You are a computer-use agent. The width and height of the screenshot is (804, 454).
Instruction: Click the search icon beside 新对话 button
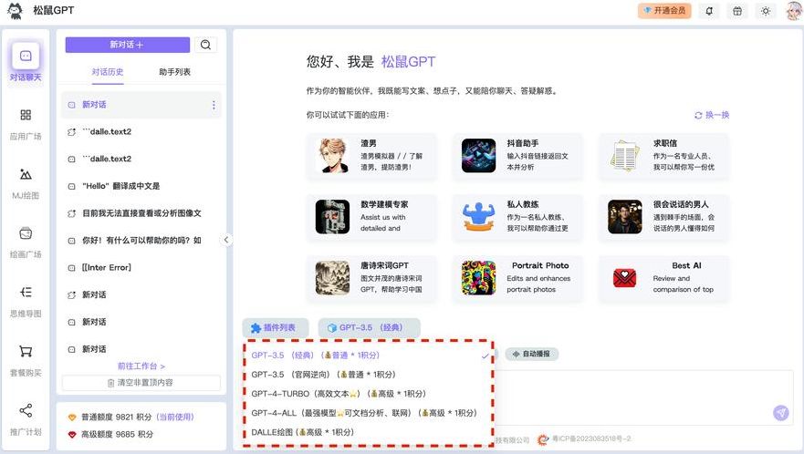pos(205,45)
